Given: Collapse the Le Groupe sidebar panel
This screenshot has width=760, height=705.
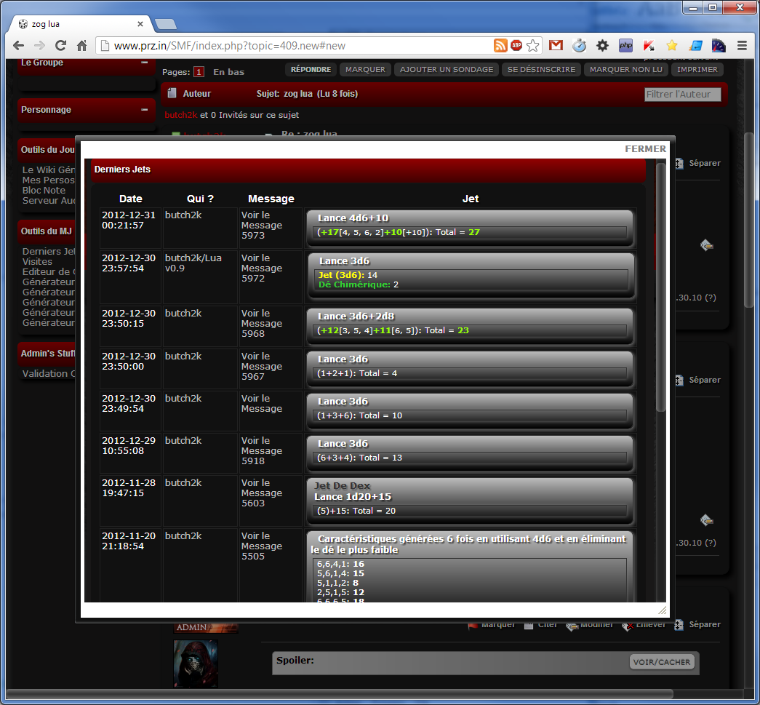Looking at the screenshot, I should [144, 63].
